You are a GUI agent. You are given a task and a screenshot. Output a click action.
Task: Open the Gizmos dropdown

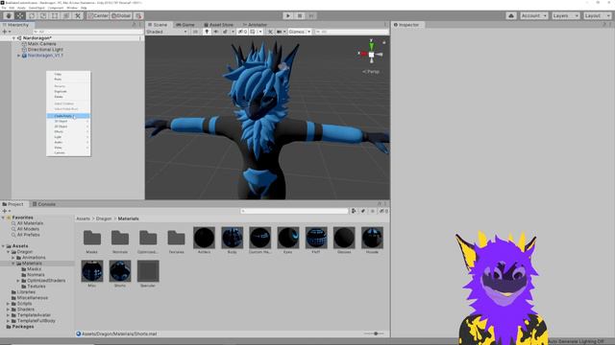coord(300,32)
